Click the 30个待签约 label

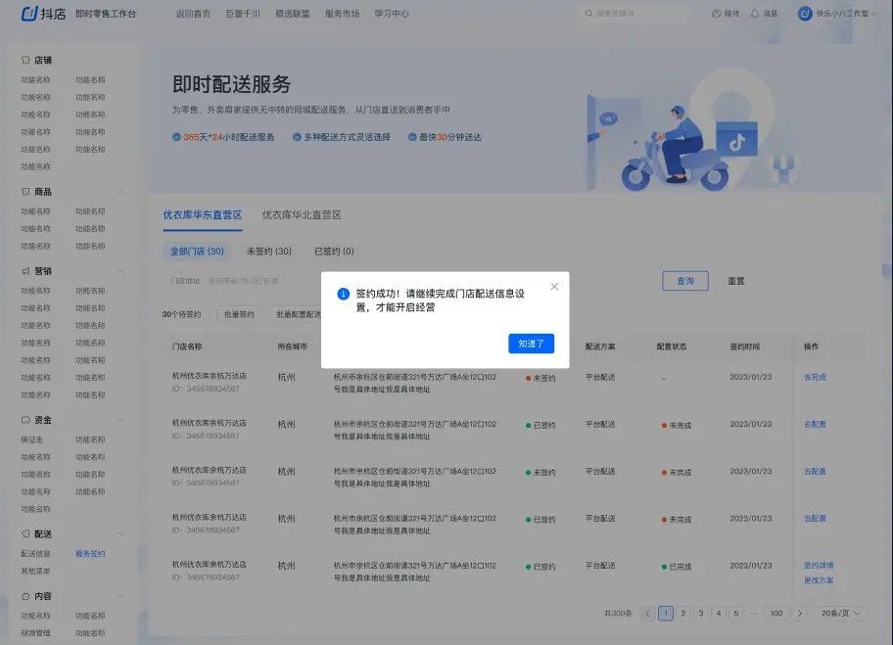(181, 314)
